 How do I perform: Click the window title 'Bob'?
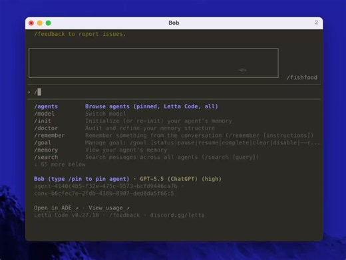174,23
